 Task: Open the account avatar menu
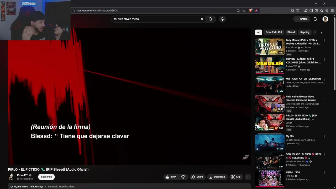pyautogui.click(x=325, y=19)
